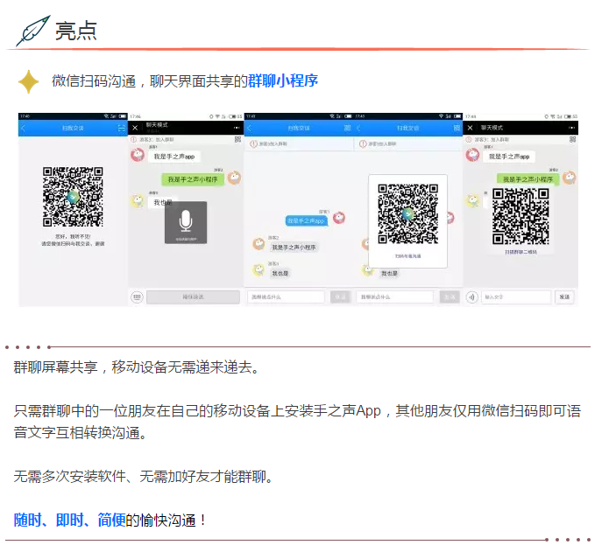
Task: Click blue bubble 我是手之声app in third phone
Action: coord(306,220)
